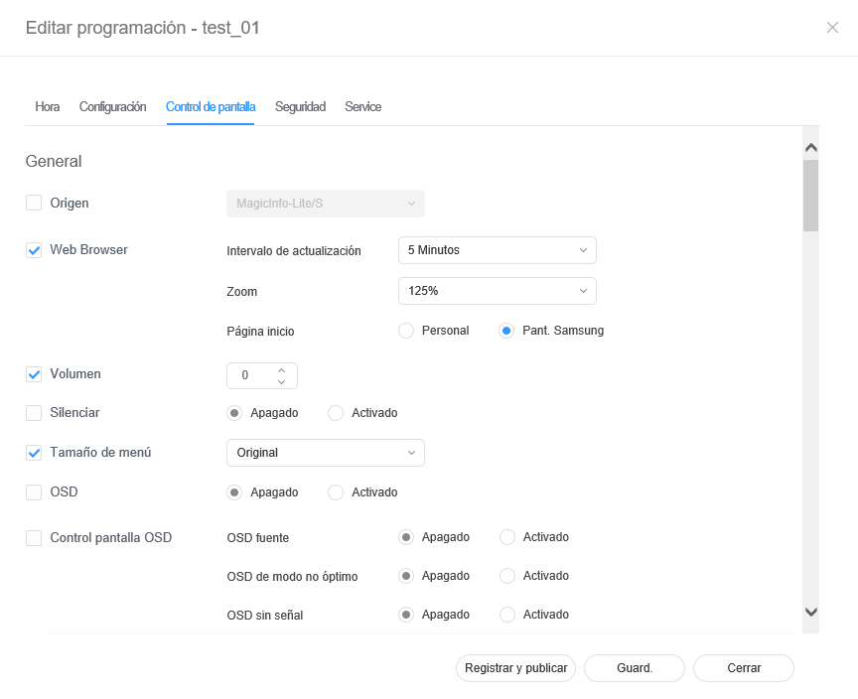Click the Registrar y publicar button
Viewport: 858px width, 699px height.
[x=515, y=668]
